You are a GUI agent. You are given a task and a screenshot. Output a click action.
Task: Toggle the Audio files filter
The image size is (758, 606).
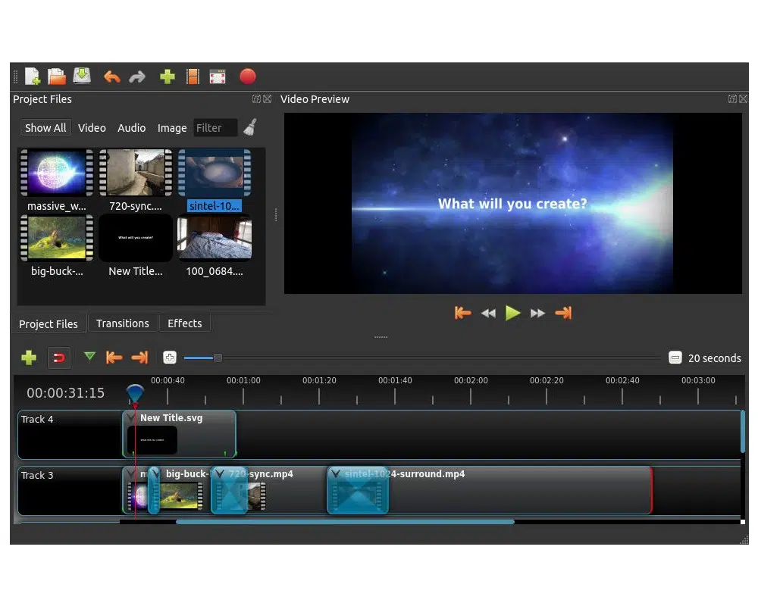131,128
